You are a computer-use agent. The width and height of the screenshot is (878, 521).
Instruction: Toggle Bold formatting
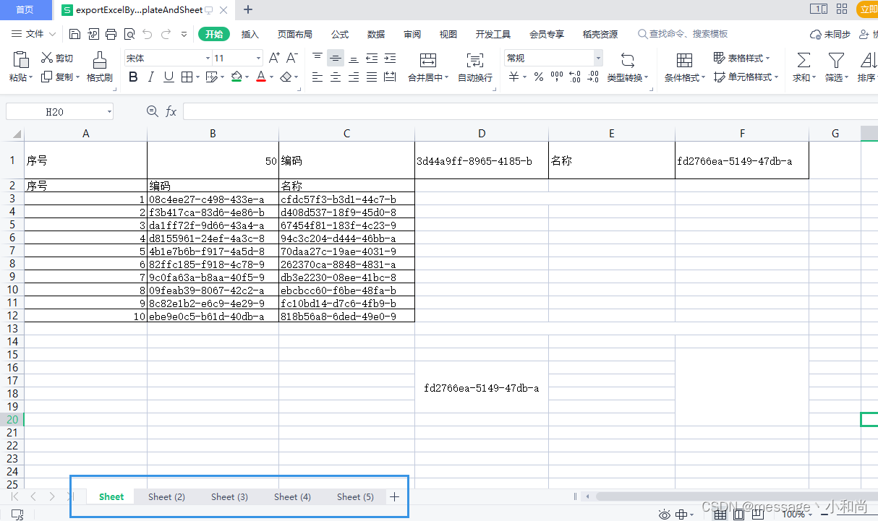click(133, 77)
